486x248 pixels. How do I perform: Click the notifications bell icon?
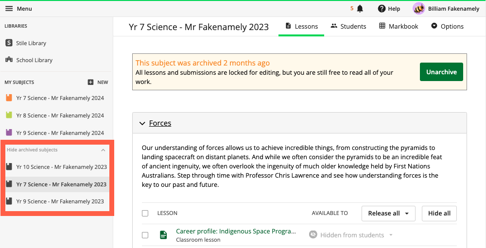pyautogui.click(x=360, y=9)
